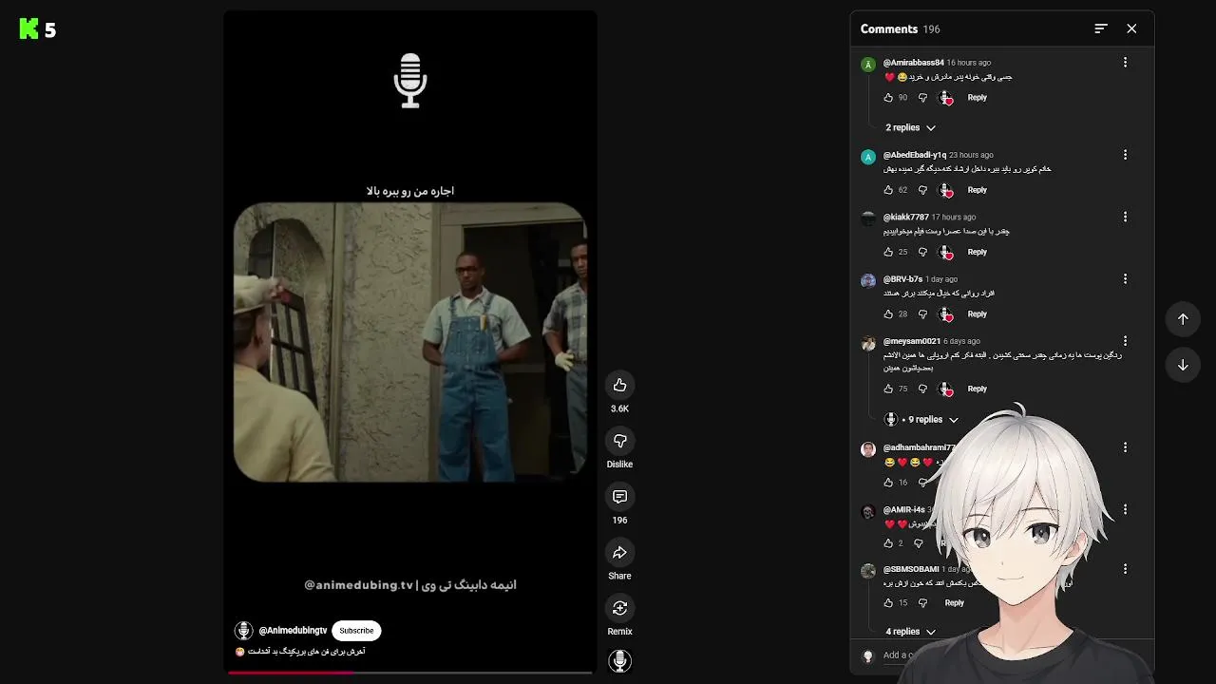Open @BRV-b7s profile link
The width and height of the screenshot is (1216, 684).
(902, 279)
